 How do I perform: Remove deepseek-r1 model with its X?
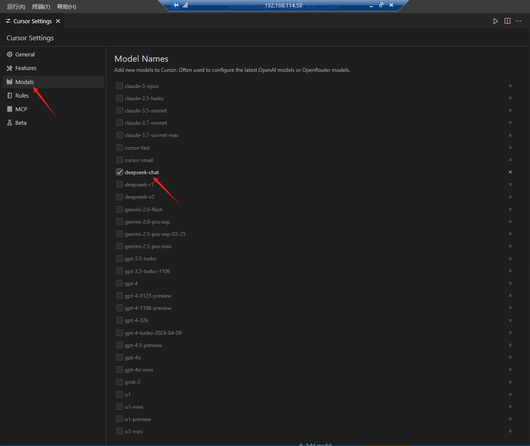tap(510, 184)
